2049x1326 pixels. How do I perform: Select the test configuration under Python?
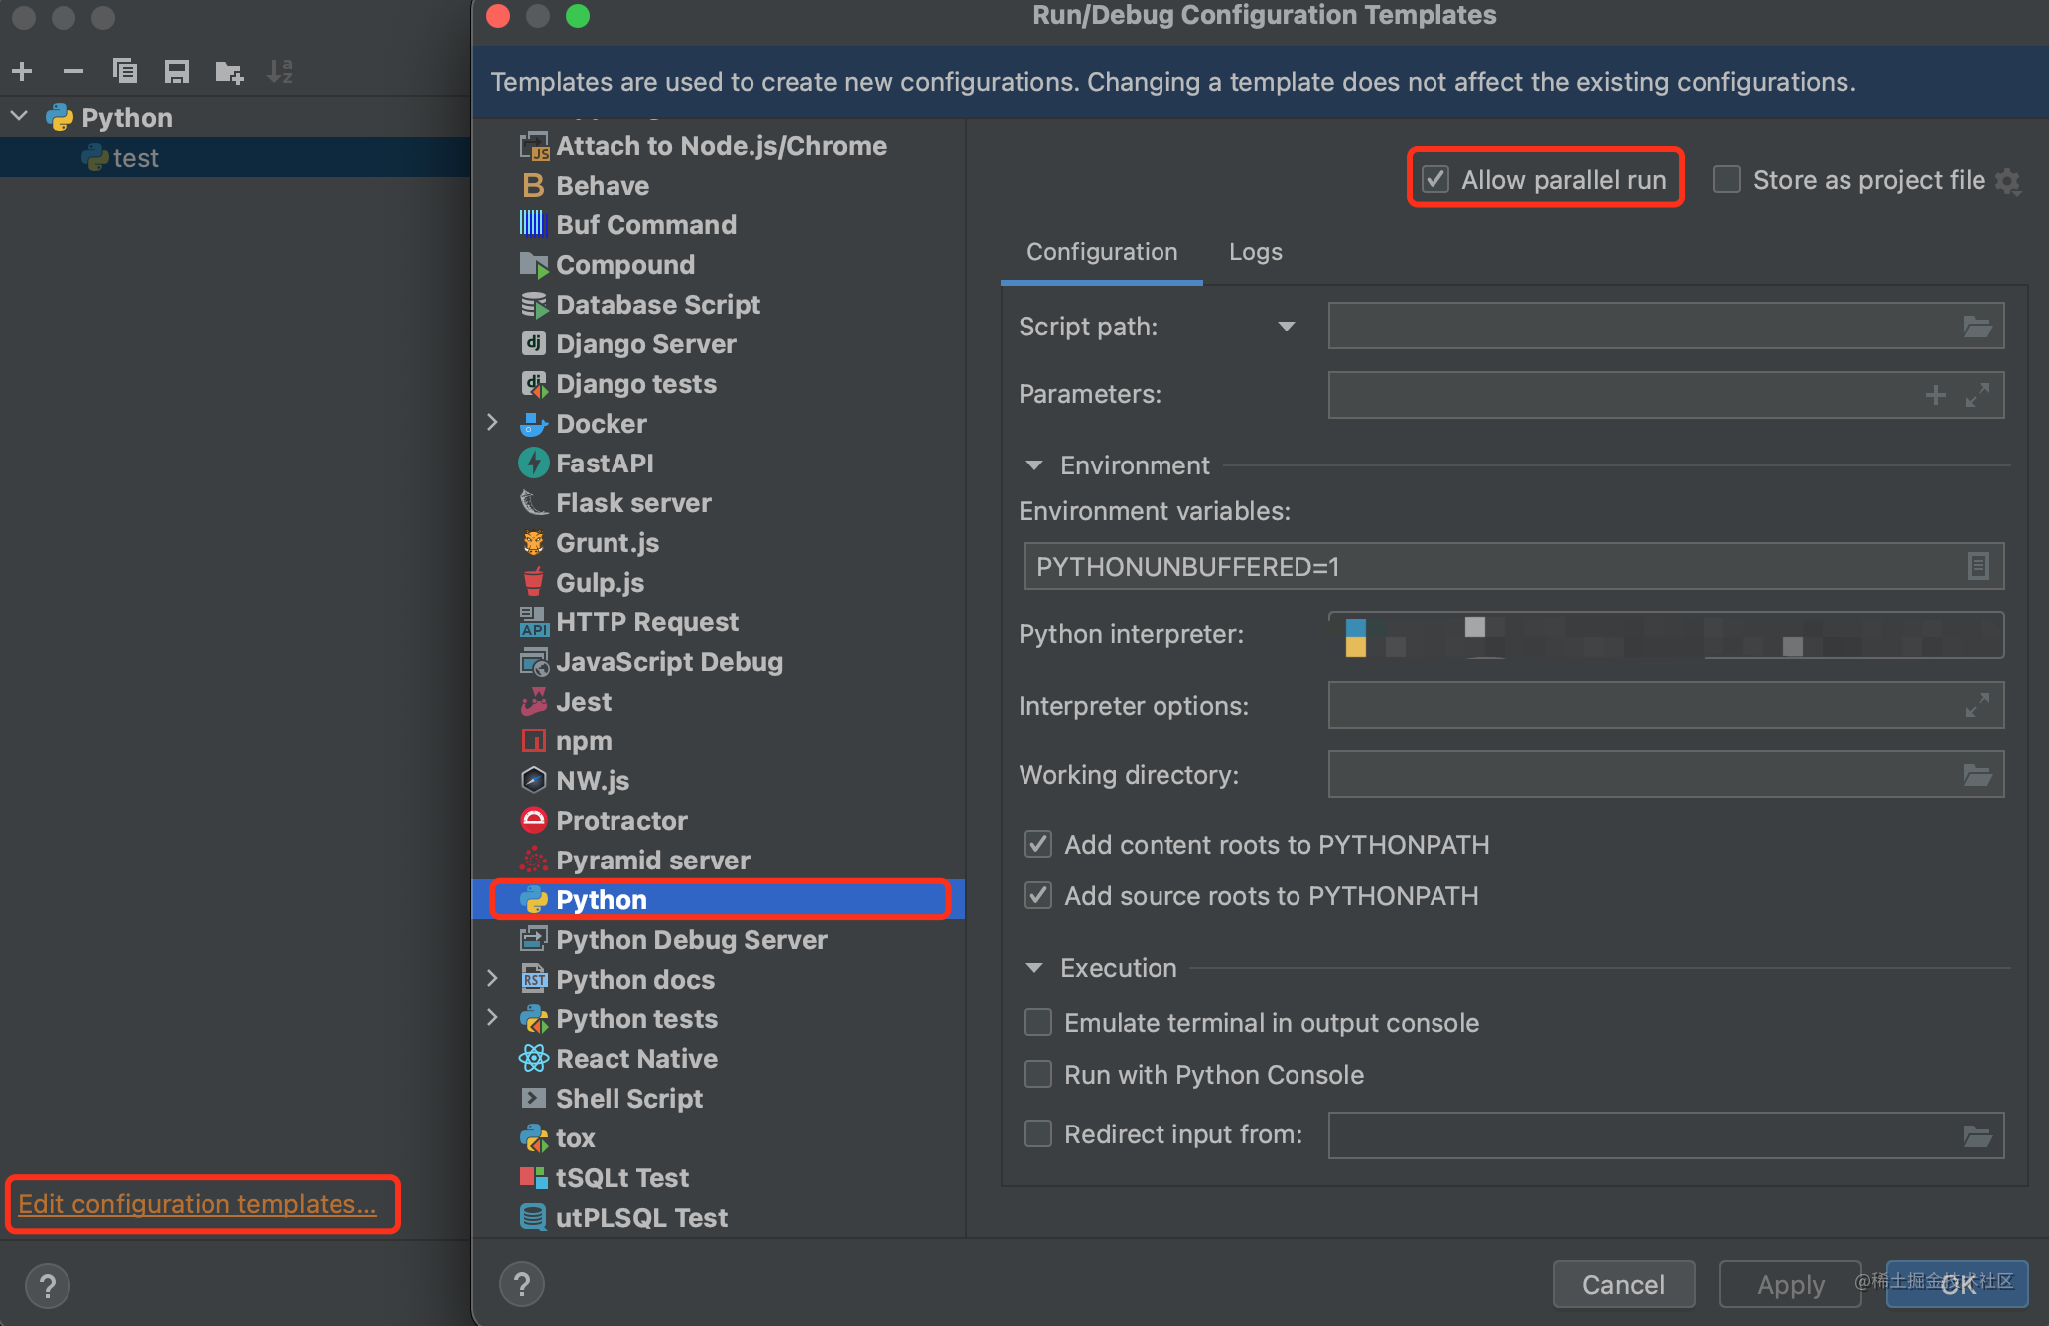[136, 156]
